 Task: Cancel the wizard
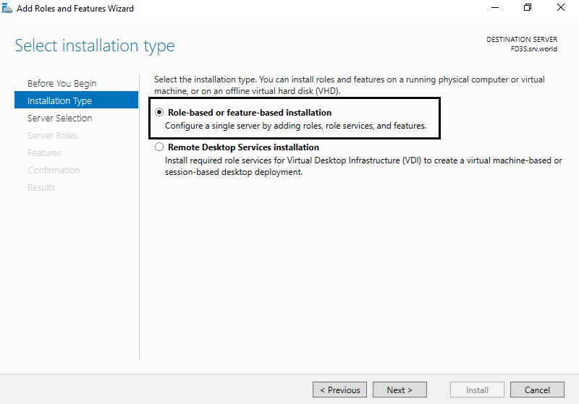click(537, 390)
